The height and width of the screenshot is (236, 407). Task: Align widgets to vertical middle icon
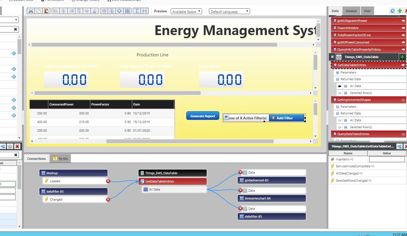pyautogui.click(x=87, y=11)
